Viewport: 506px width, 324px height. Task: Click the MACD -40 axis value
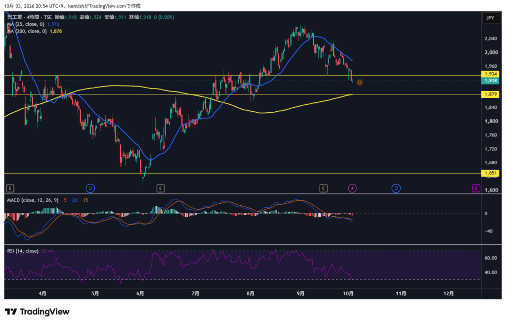[x=488, y=231]
